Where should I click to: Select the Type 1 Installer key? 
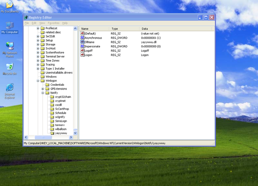point(55,69)
